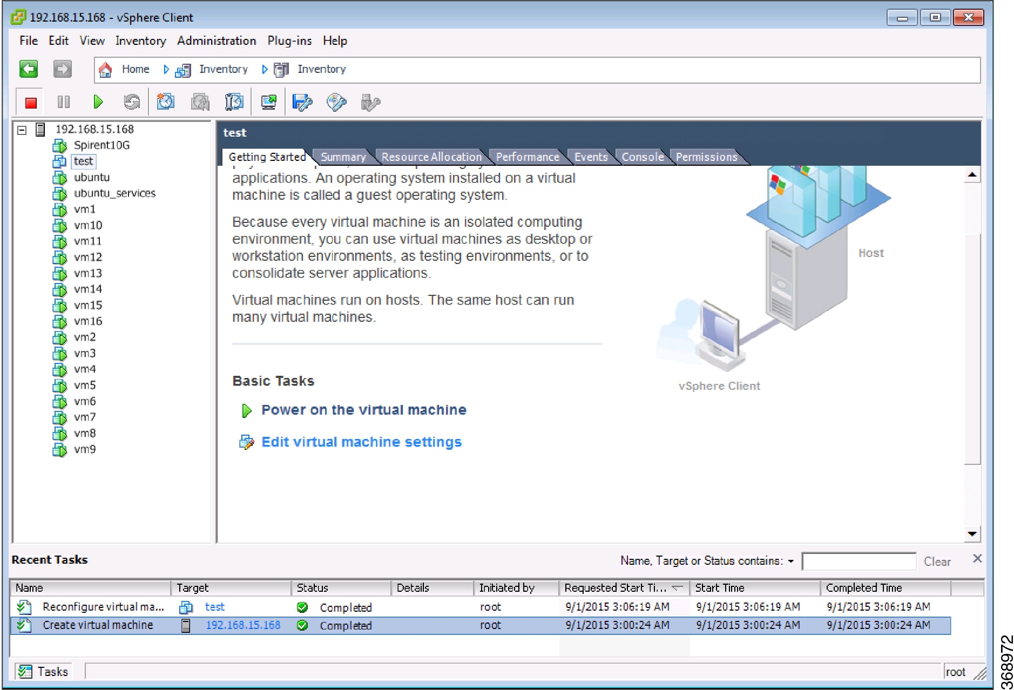Click the green Completed icon for Reconfigure task

click(302, 607)
